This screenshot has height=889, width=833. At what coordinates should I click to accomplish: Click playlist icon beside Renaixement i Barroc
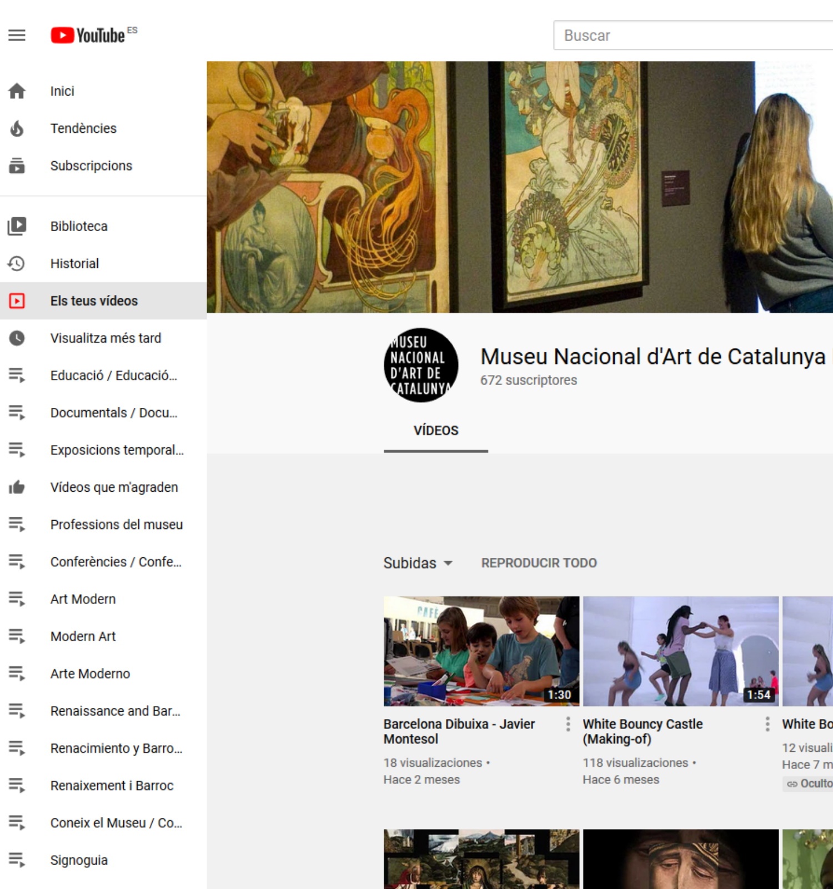[x=17, y=786]
